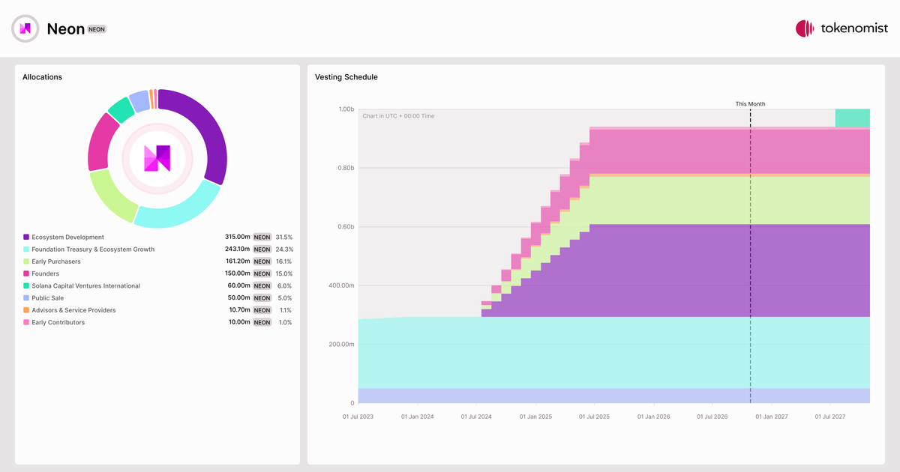Click the '400.00m' y-axis label
Screen dimensions: 900x472
coord(340,285)
